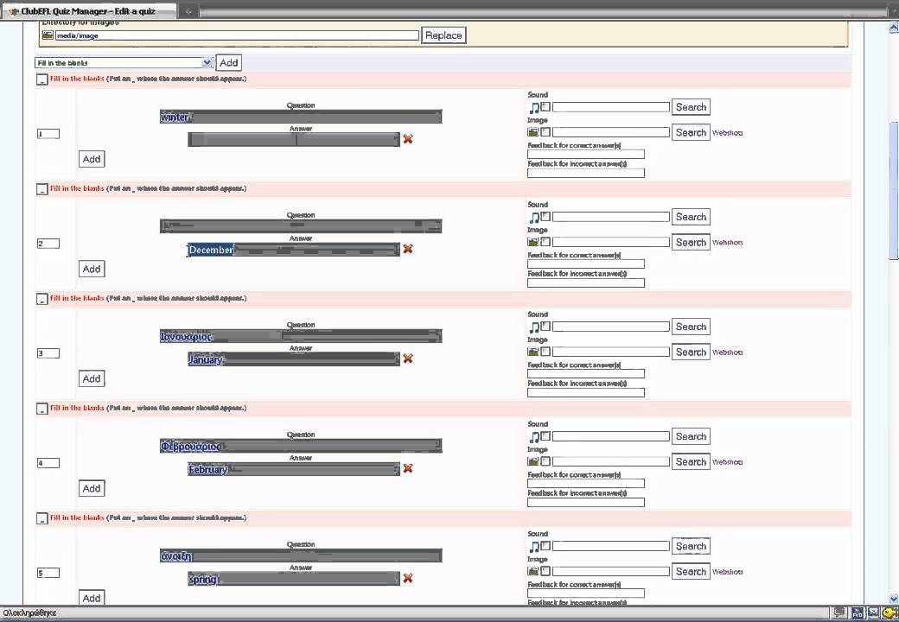Viewport: 899px width, 622px height.
Task: Collapse the Fill in the blanks header of question 4
Action: click(x=41, y=409)
